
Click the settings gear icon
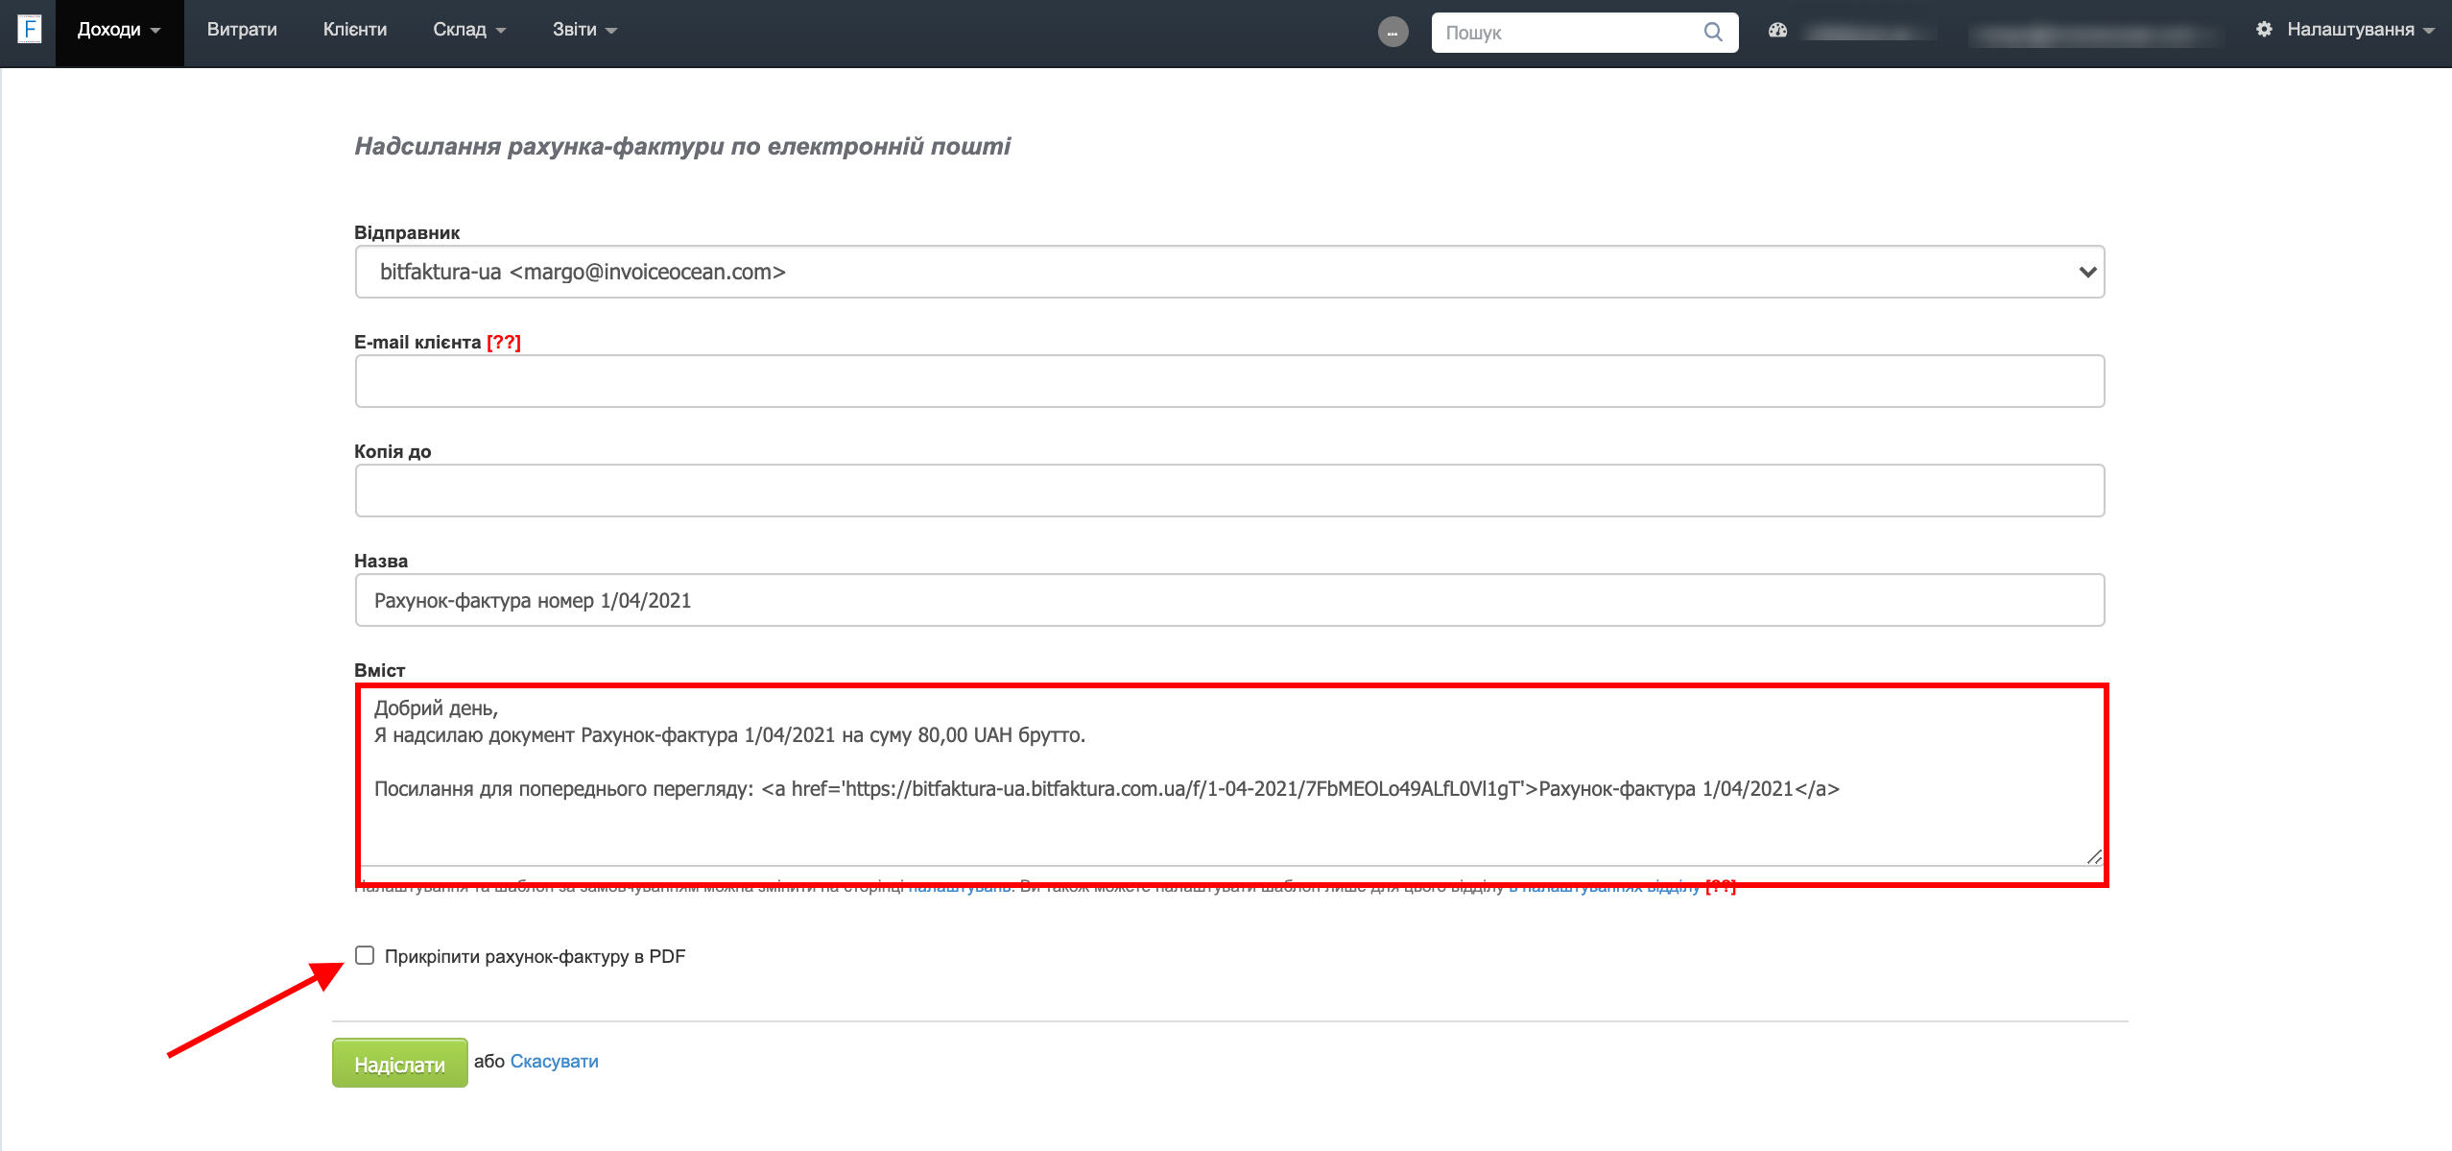(2264, 30)
